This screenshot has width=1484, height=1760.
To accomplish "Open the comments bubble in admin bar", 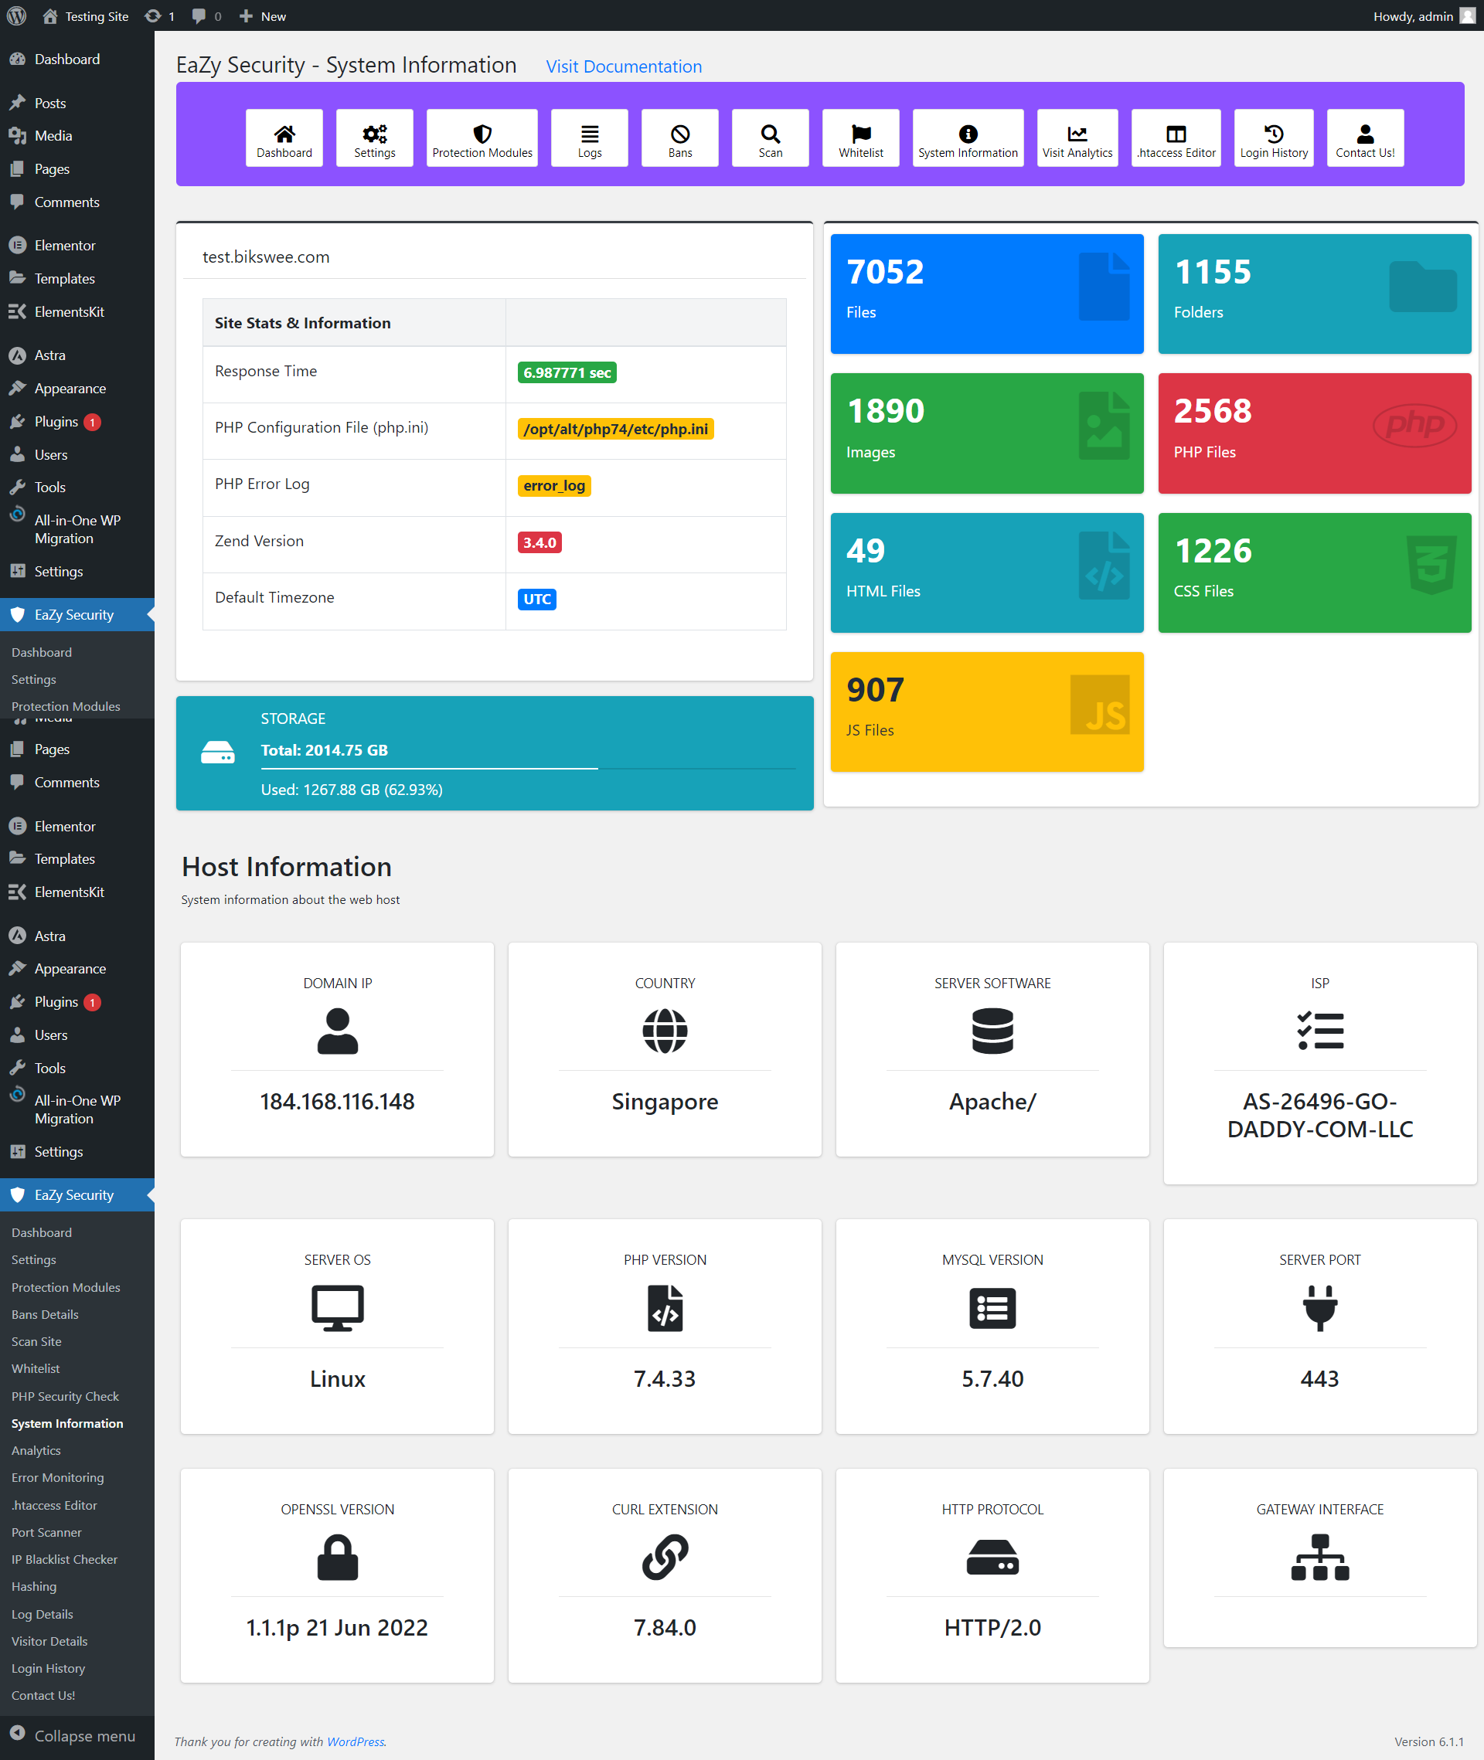I will tap(206, 16).
